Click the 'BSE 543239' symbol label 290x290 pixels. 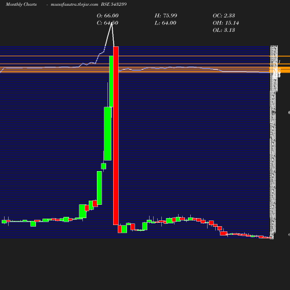[114, 4]
